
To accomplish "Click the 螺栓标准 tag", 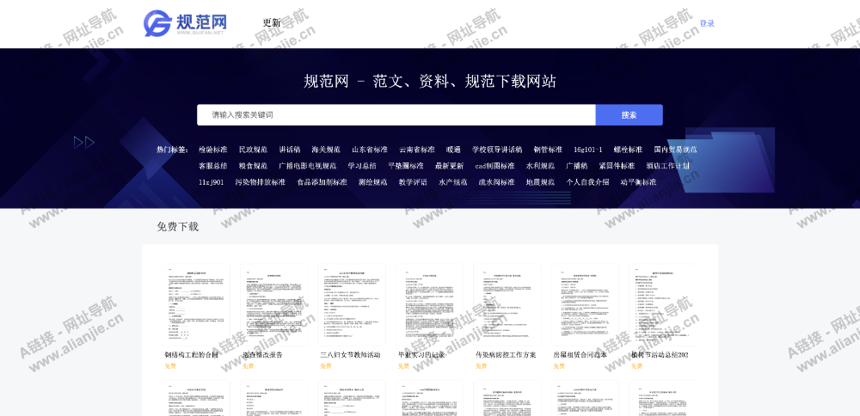I will (628, 149).
